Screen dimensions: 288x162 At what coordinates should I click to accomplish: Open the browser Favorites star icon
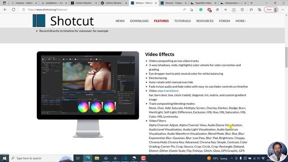tap(251, 9)
